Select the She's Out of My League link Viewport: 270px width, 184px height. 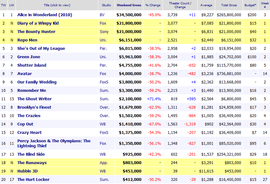click(41, 49)
